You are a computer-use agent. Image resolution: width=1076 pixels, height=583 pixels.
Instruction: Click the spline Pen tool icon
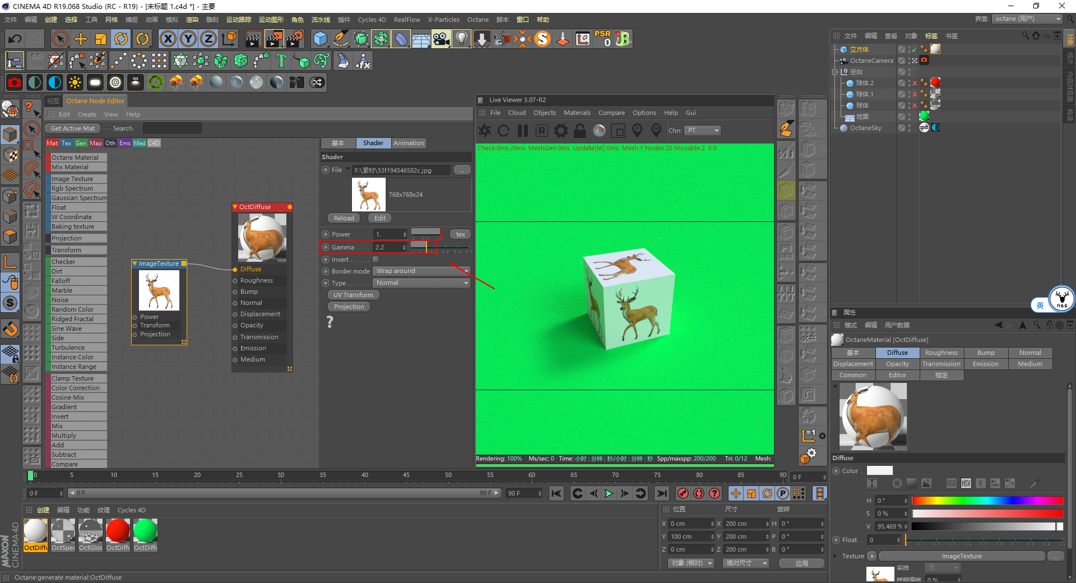(x=340, y=39)
